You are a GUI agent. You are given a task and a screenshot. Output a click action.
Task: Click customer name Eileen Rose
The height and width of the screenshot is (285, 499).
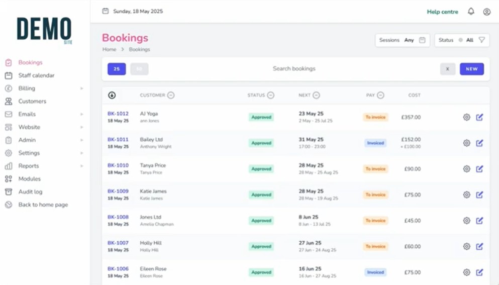(x=153, y=269)
